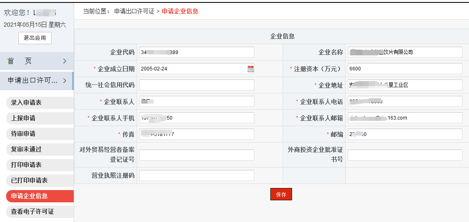Click the 注册资本 field showing 6600
This screenshot has height=222, width=469.
click(x=405, y=68)
